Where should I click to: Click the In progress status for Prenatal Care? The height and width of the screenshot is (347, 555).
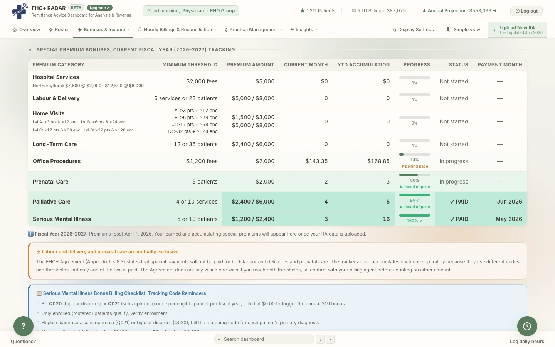tap(454, 182)
